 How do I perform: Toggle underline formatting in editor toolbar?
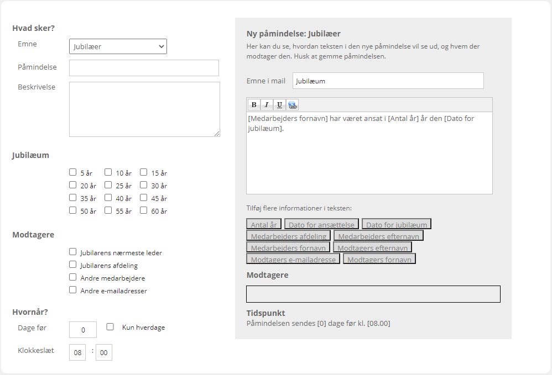click(279, 105)
